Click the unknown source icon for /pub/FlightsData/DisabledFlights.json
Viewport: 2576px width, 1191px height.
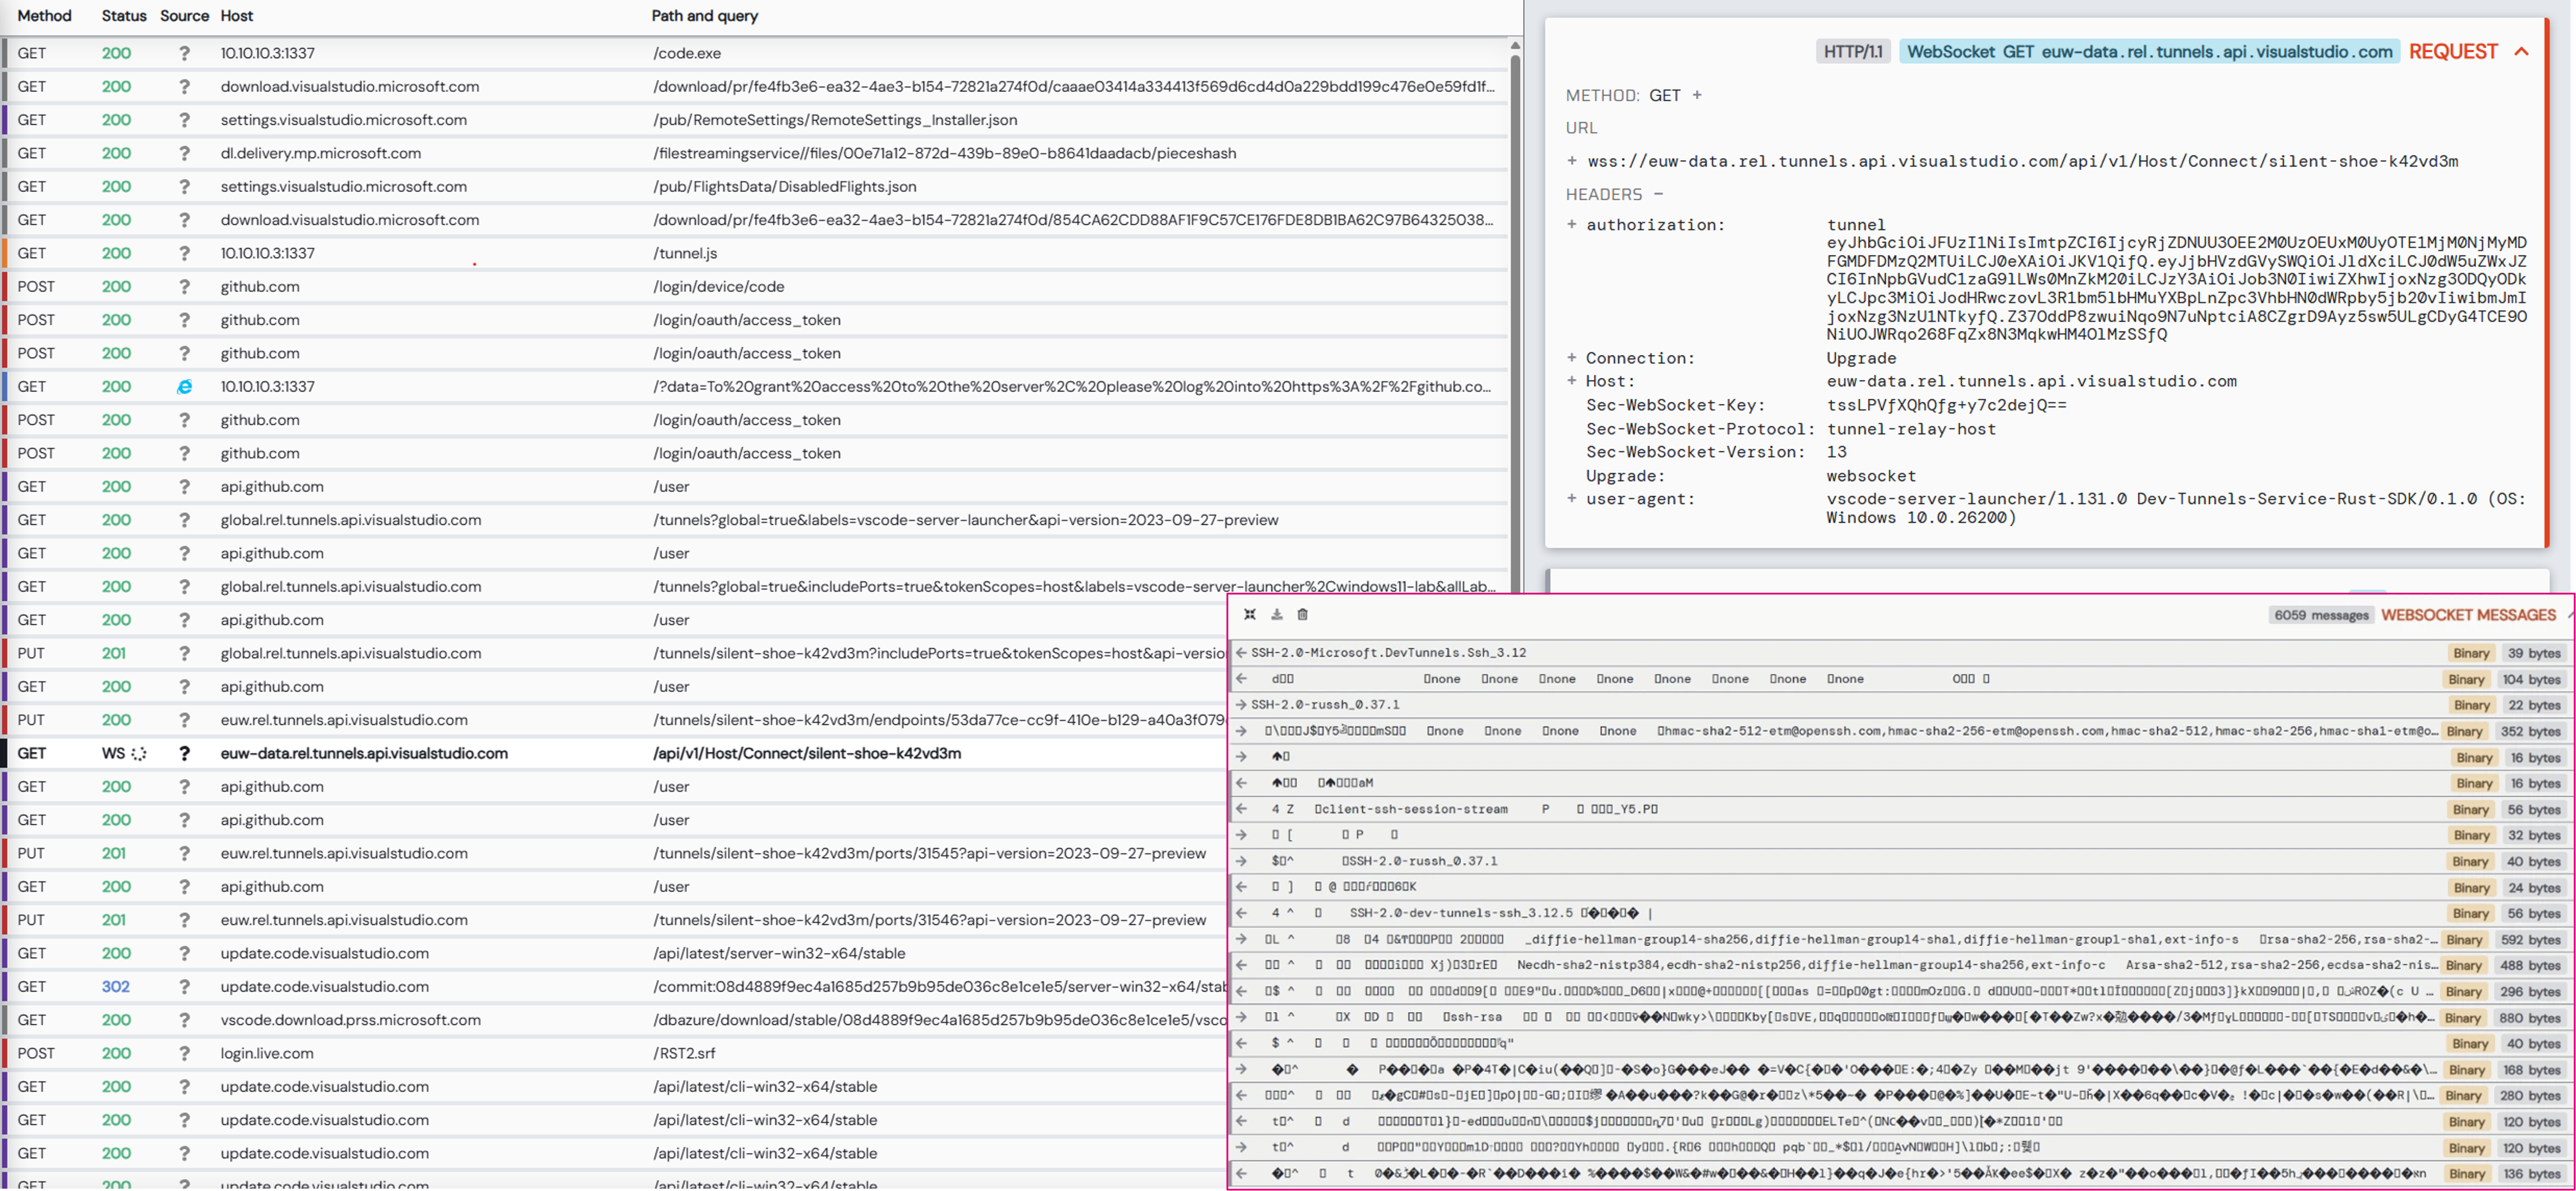coord(184,187)
